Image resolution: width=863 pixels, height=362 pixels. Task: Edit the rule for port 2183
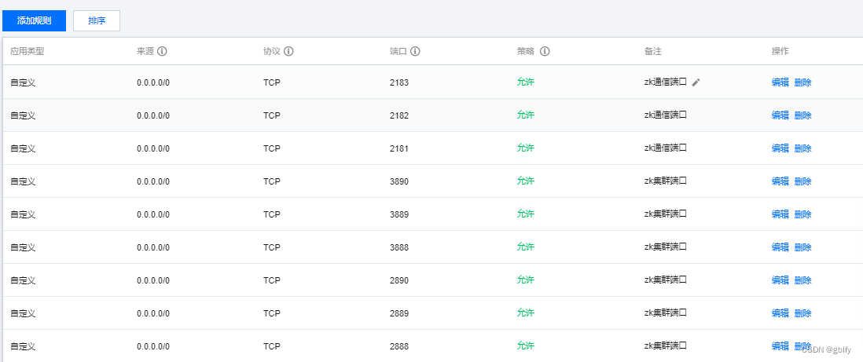click(780, 82)
